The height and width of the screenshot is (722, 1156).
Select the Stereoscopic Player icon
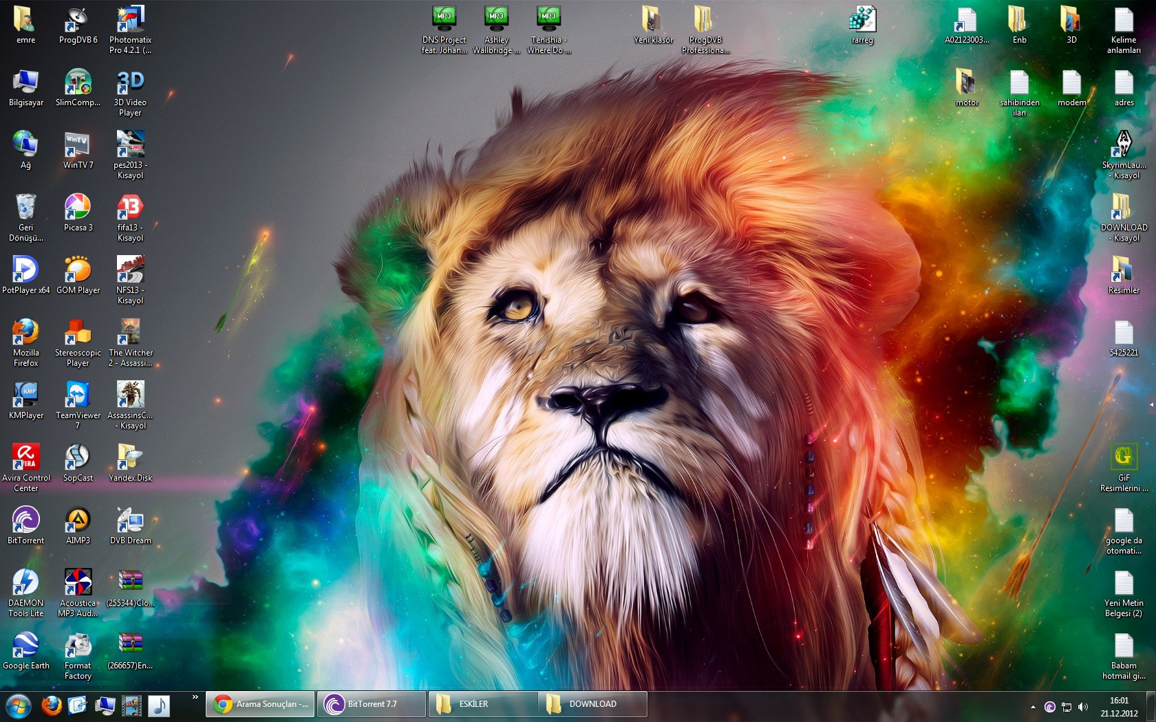point(78,343)
